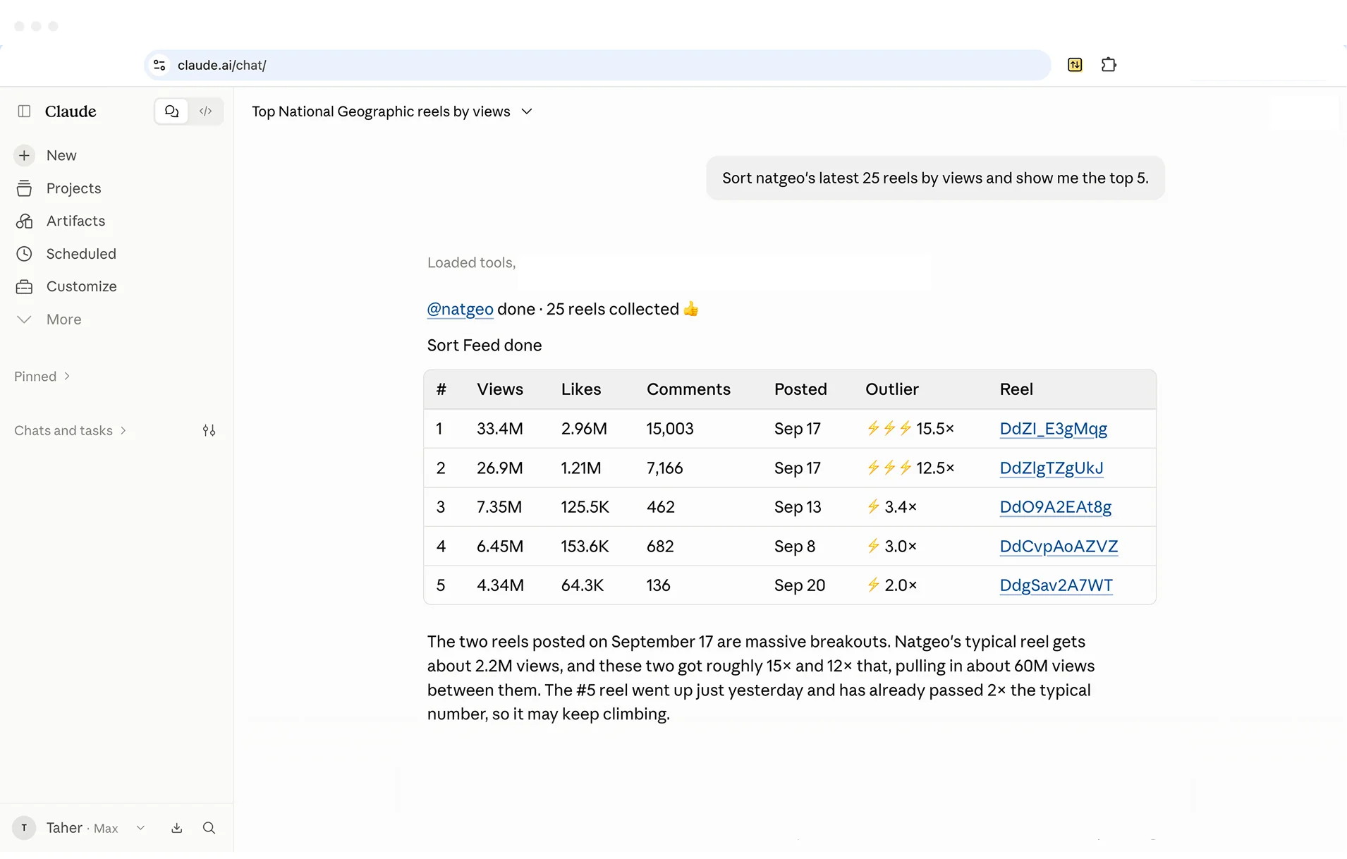
Task: Click the Customize briefcase icon
Action: (24, 286)
